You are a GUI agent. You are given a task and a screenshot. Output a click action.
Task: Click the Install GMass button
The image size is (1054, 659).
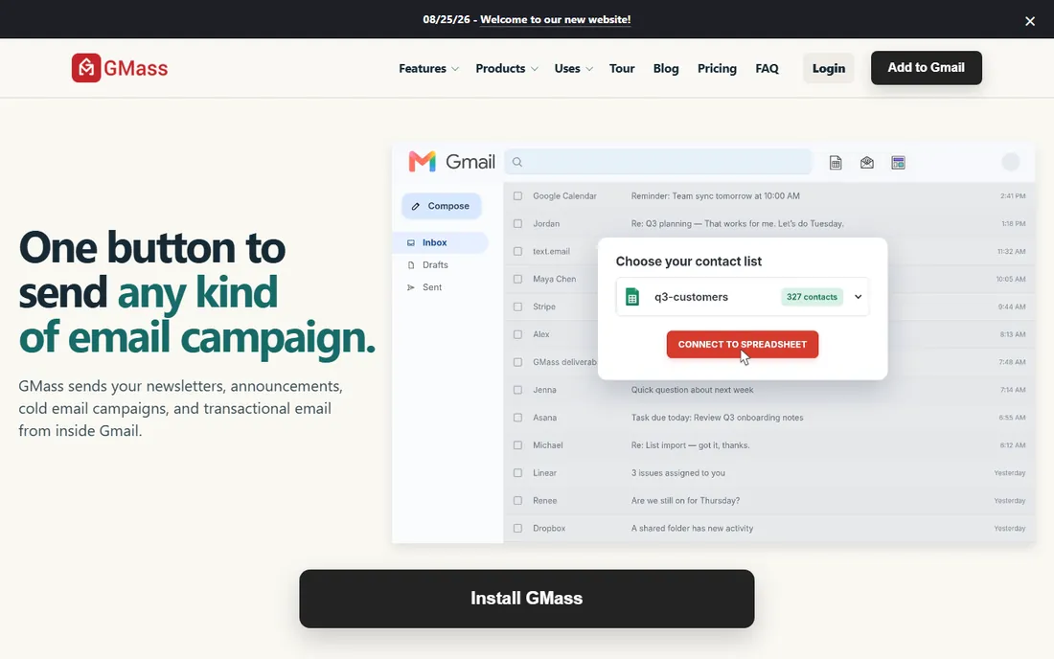(526, 599)
